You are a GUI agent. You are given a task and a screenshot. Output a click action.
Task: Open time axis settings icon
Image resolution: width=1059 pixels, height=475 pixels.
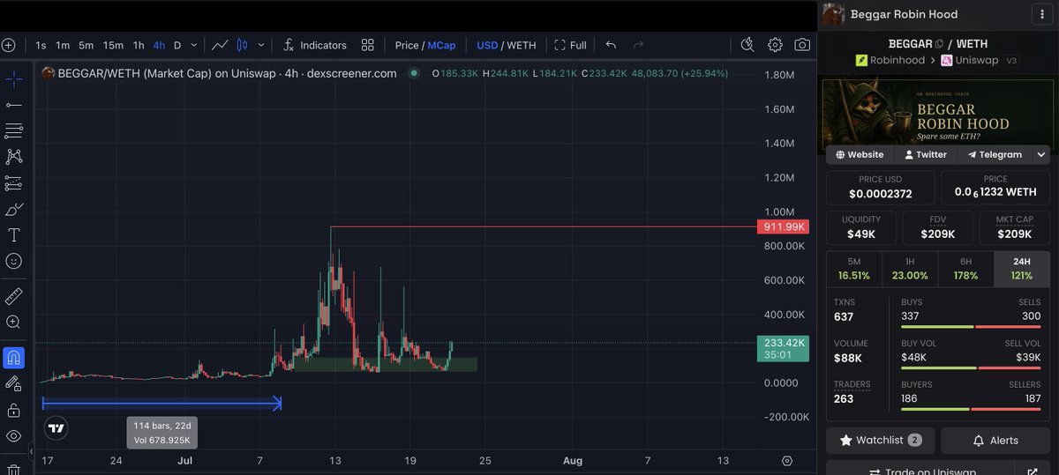[787, 460]
